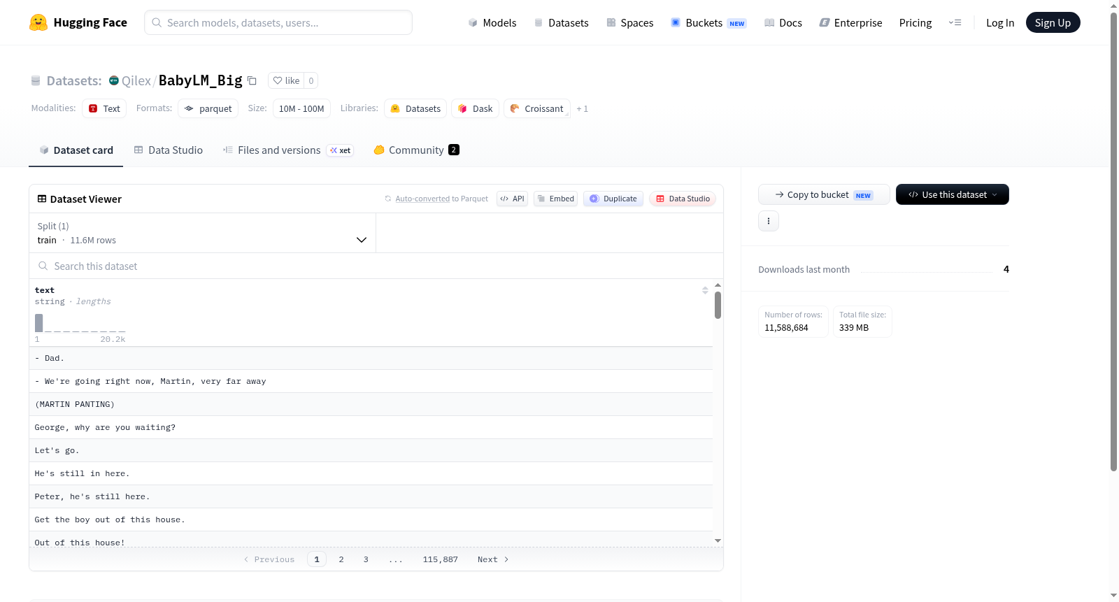Click the Next page button
Viewport: 1119px width, 602px height.
click(x=493, y=559)
